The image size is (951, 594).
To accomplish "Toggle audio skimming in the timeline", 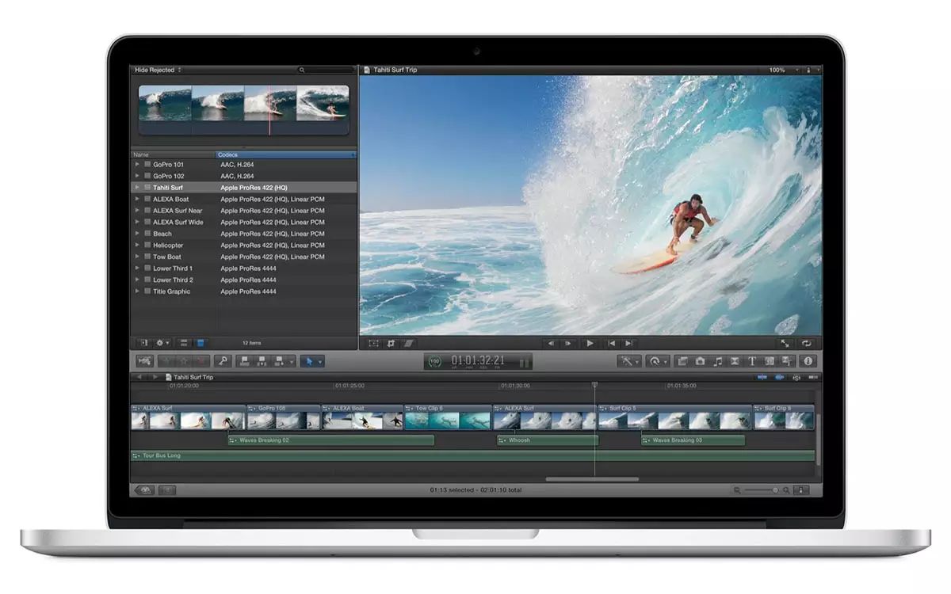I will pyautogui.click(x=779, y=377).
